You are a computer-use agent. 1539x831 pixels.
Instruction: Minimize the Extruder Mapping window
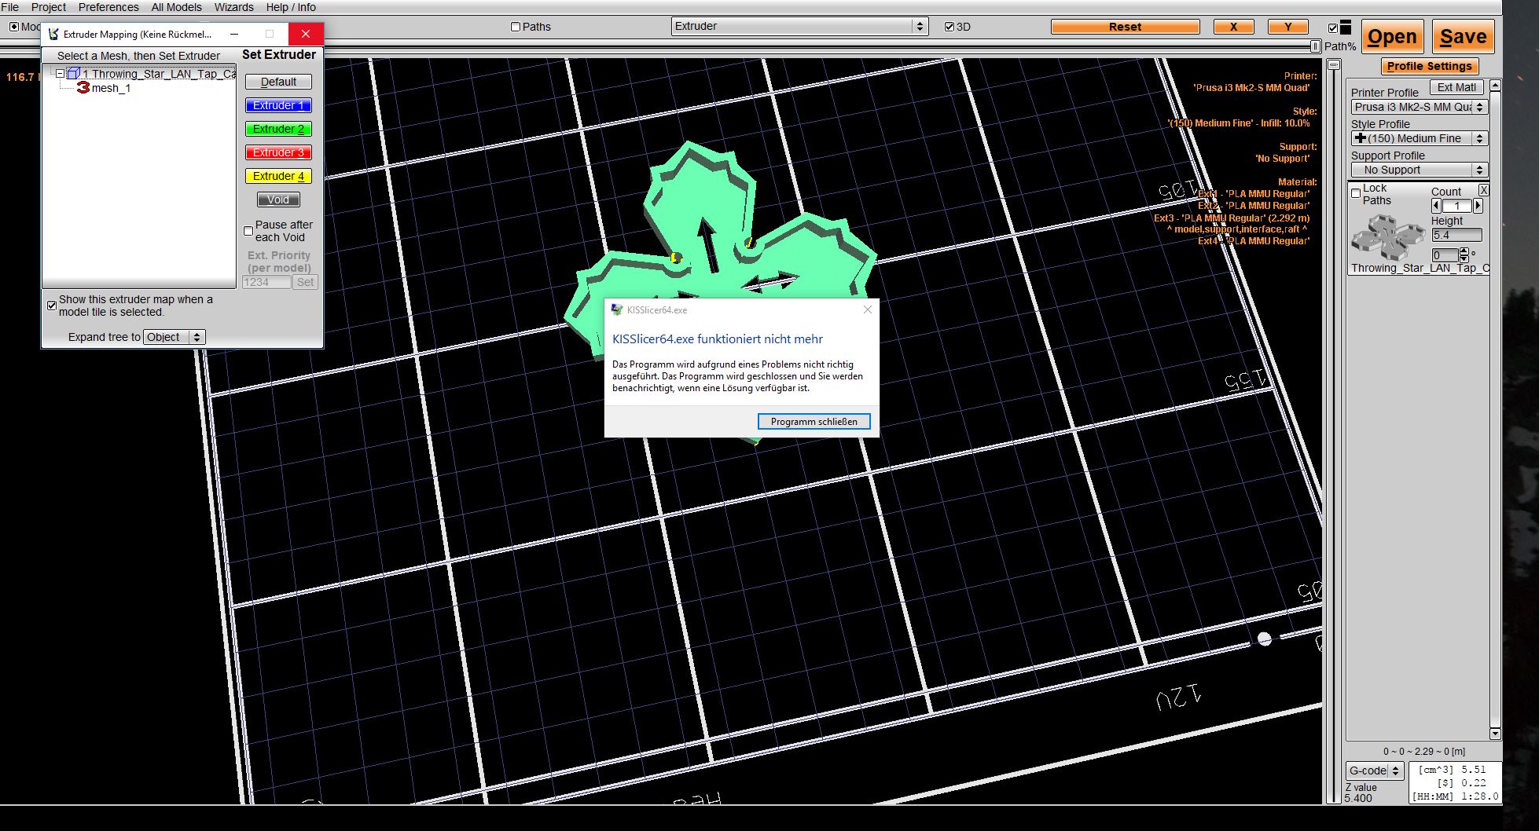(234, 34)
